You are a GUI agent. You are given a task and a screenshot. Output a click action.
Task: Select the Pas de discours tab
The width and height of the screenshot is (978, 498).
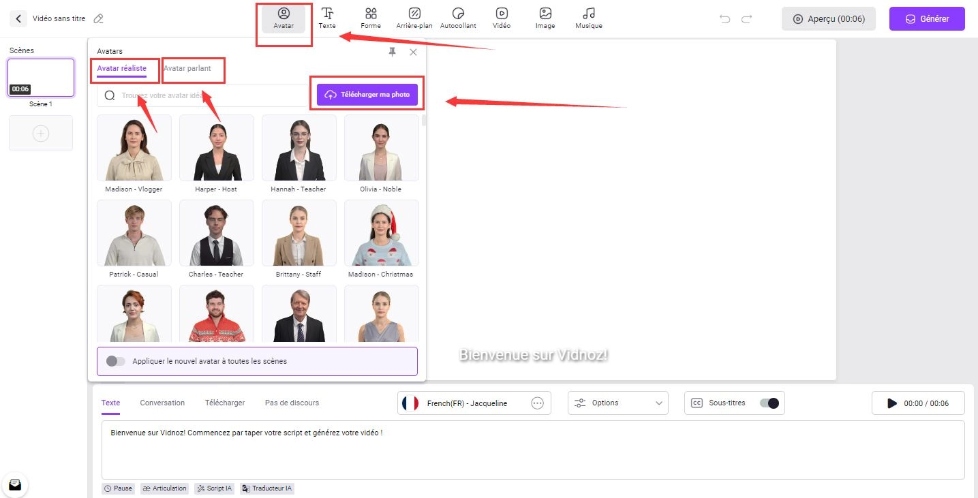292,403
